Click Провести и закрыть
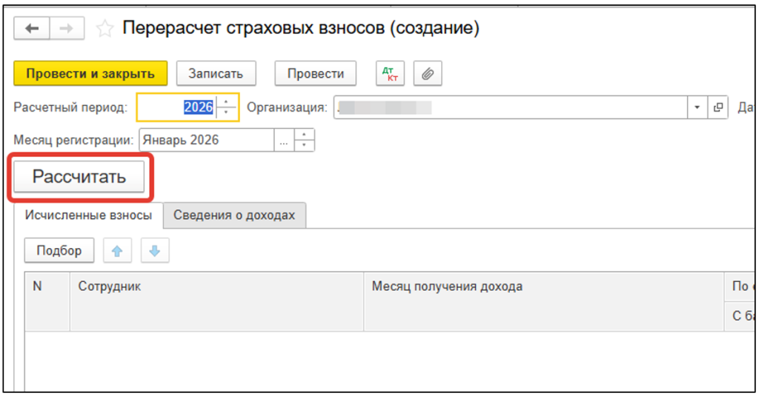Image resolution: width=759 pixels, height=396 pixels. click(90, 73)
